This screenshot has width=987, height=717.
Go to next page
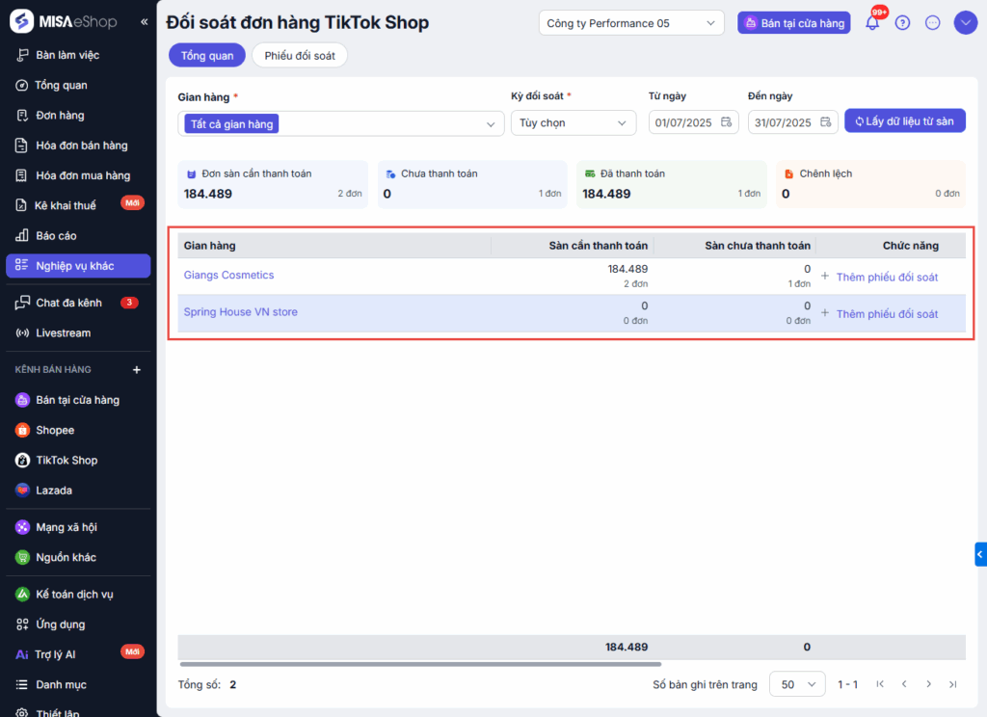928,684
